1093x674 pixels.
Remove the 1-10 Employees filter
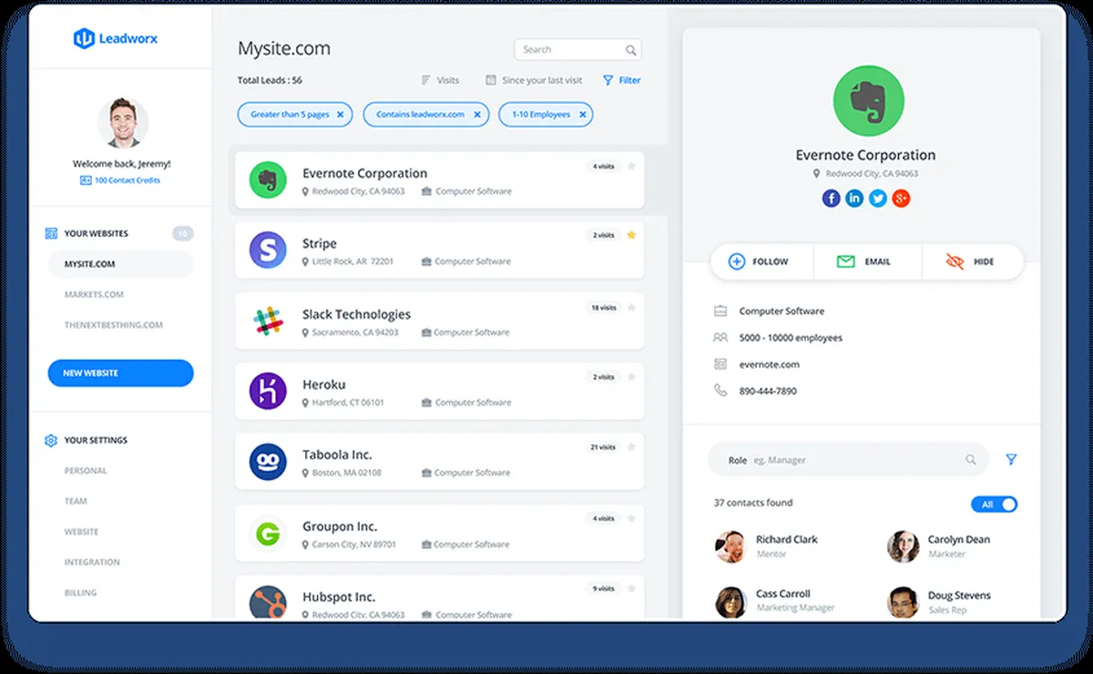pyautogui.click(x=582, y=115)
